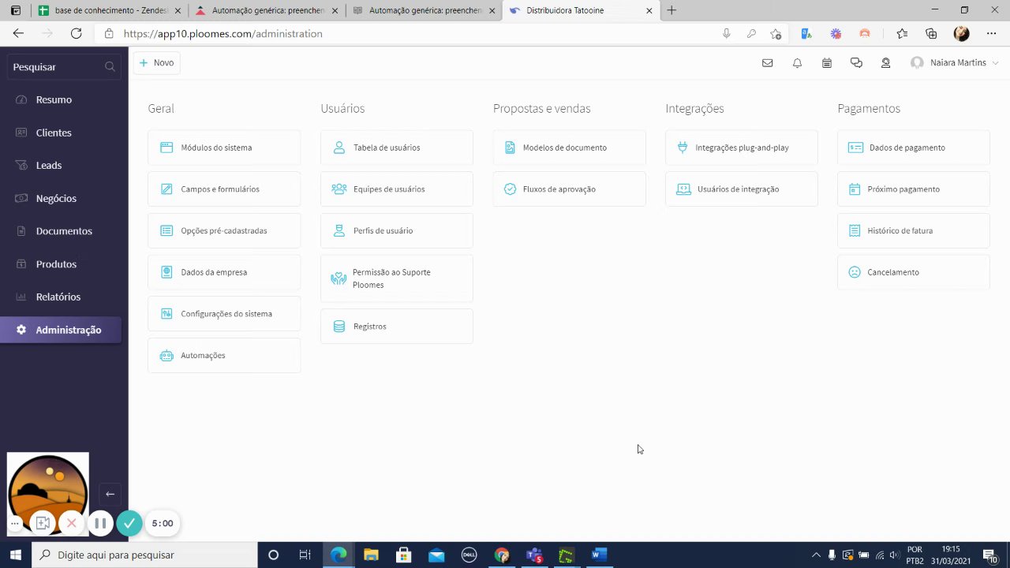
Task: Click the Windows taskbar search box
Action: point(144,555)
